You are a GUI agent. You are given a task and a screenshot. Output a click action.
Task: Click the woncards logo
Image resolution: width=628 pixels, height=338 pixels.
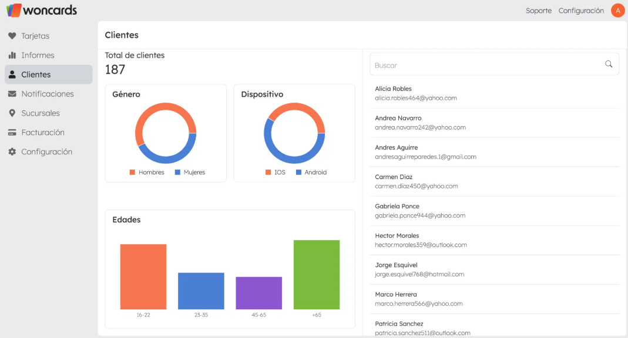coord(41,10)
